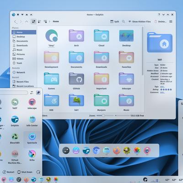The image size is (183, 183).
Task: Go back in Dolphin navigation
Action: pyautogui.click(x=15, y=22)
